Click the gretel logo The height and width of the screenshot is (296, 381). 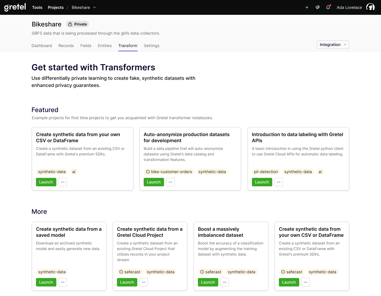pyautogui.click(x=15, y=7)
